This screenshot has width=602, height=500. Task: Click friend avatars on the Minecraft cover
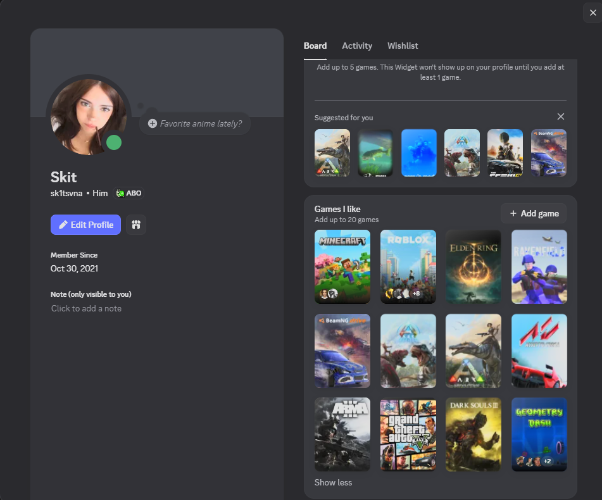329,294
